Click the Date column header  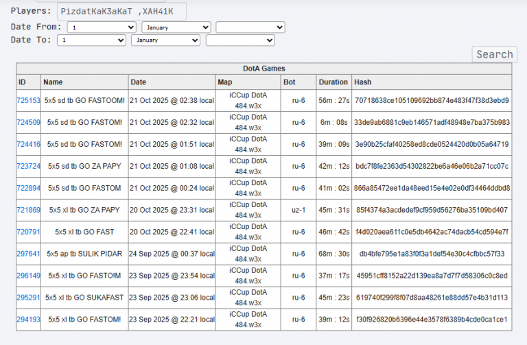tap(172, 82)
